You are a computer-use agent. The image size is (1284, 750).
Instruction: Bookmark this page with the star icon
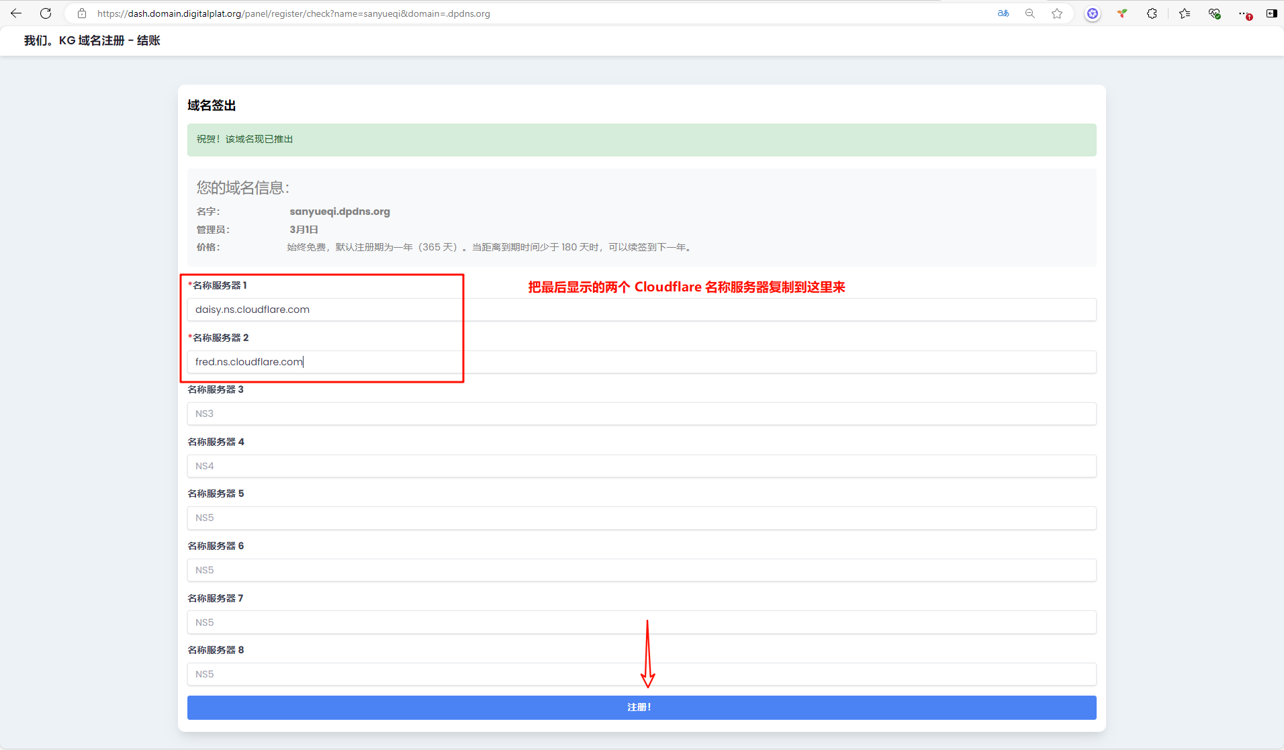click(x=1057, y=13)
